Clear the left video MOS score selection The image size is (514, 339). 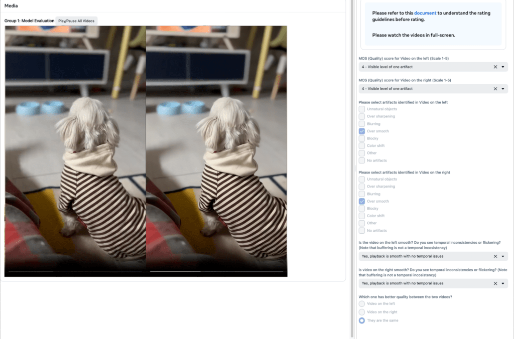click(495, 67)
